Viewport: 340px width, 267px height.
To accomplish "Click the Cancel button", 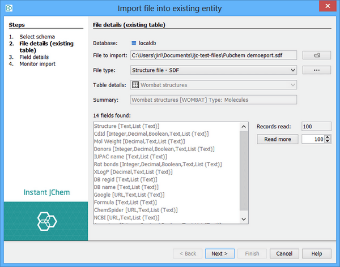I will [x=285, y=253].
